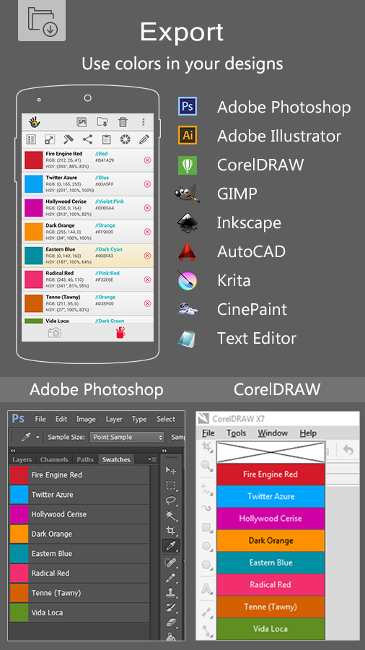The height and width of the screenshot is (650, 365).
Task: Select the Lasso tool in Photoshop
Action: [171, 500]
